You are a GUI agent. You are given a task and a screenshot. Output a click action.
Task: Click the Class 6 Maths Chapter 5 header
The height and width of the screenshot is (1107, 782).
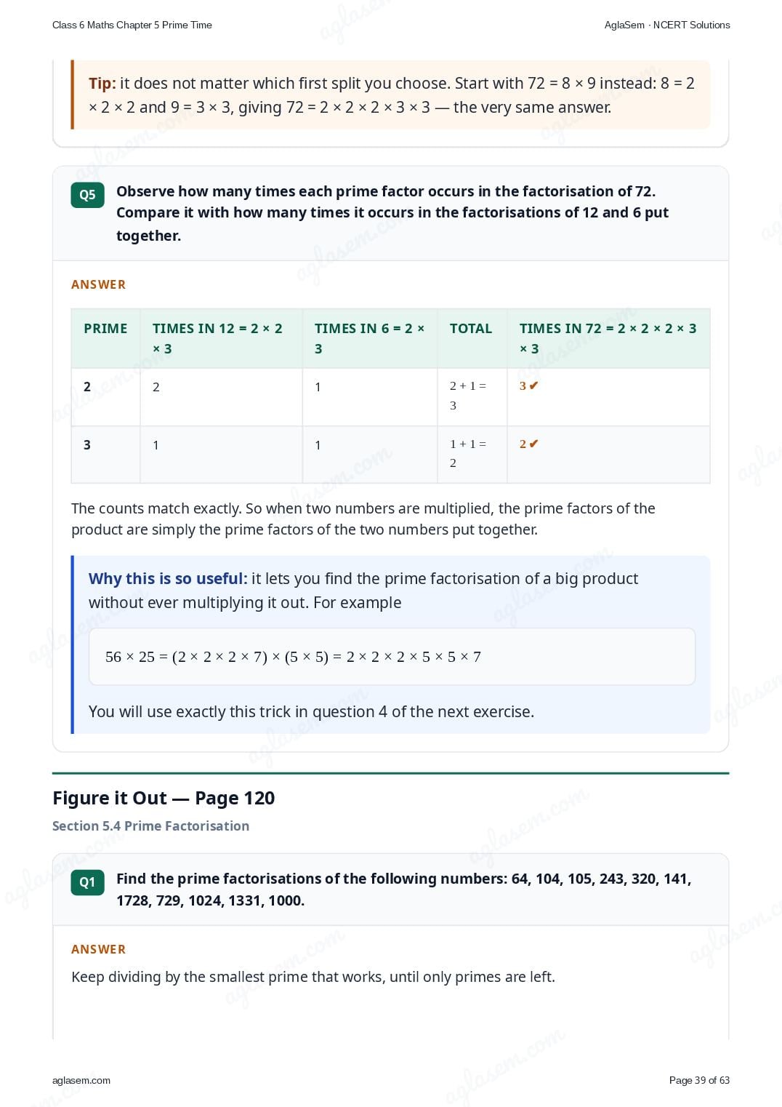(132, 25)
